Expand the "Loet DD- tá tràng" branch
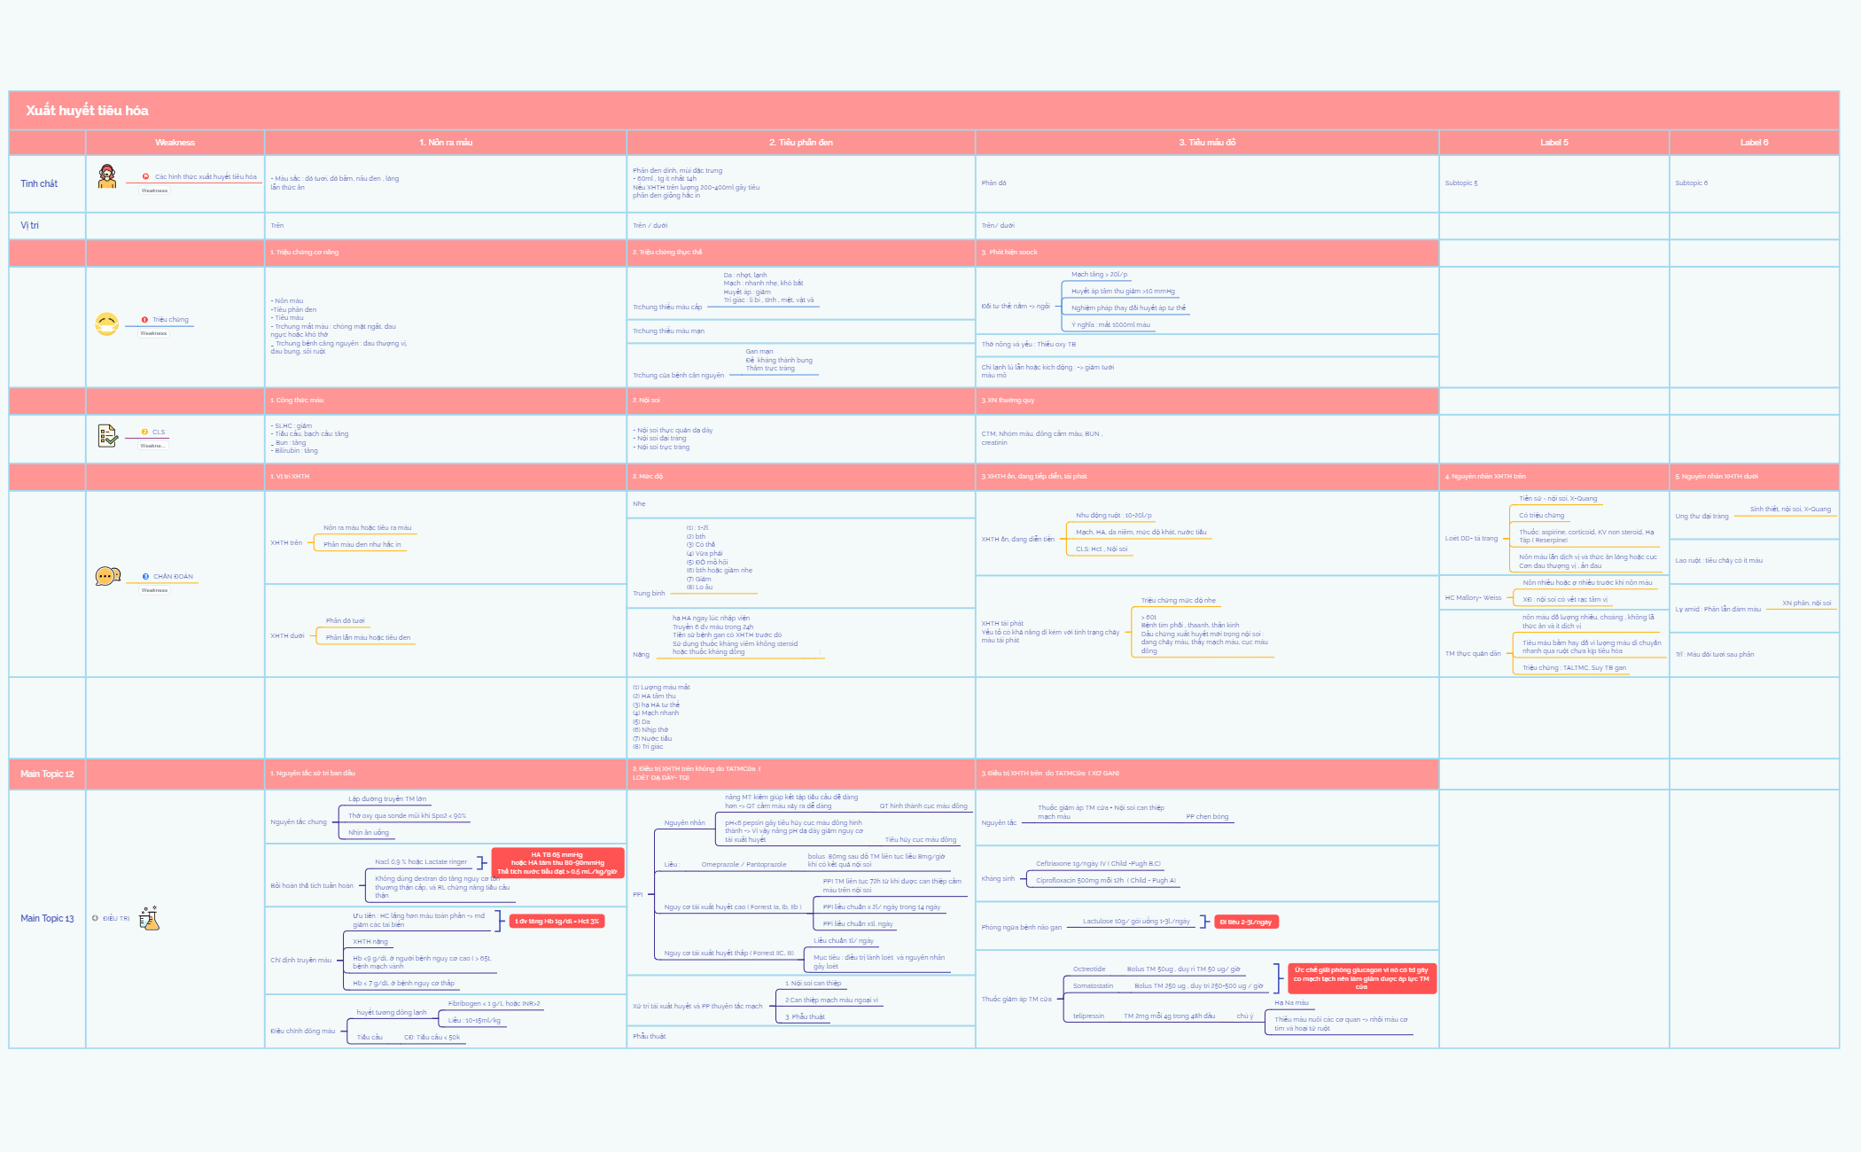Viewport: 1861px width, 1152px height. click(x=1470, y=537)
